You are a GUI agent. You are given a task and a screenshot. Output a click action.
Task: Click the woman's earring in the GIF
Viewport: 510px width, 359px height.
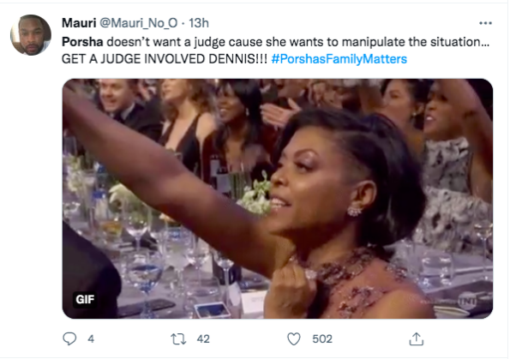(x=354, y=212)
